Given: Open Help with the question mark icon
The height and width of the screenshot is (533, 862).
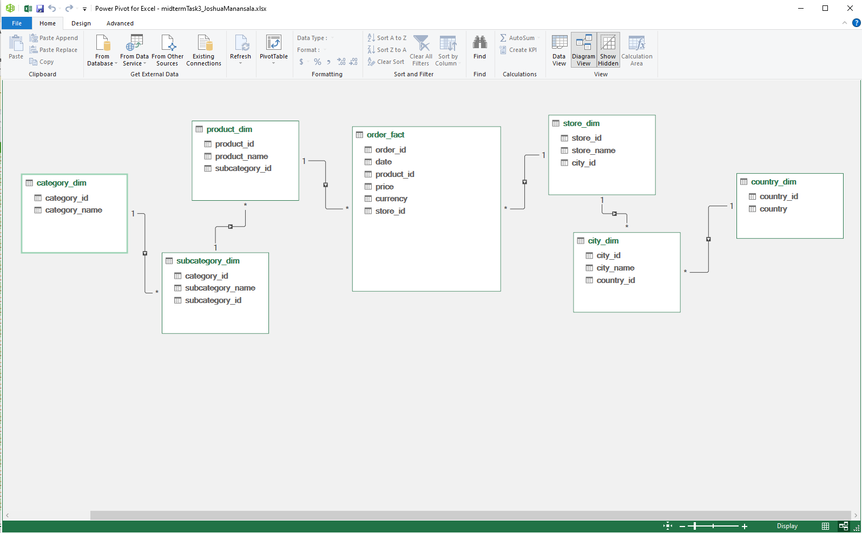Looking at the screenshot, I should 856,23.
